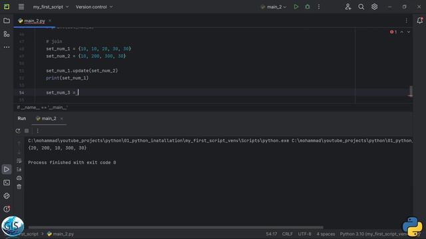Start debugging with the bug icon
Viewport: 426px width, 239px height.
tap(308, 7)
